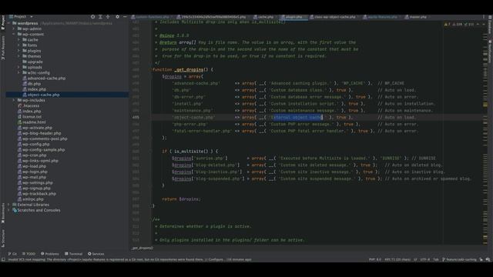The width and height of the screenshot is (493, 277).
Task: Expand the w3tc-config folder
Action: [x=18, y=73]
